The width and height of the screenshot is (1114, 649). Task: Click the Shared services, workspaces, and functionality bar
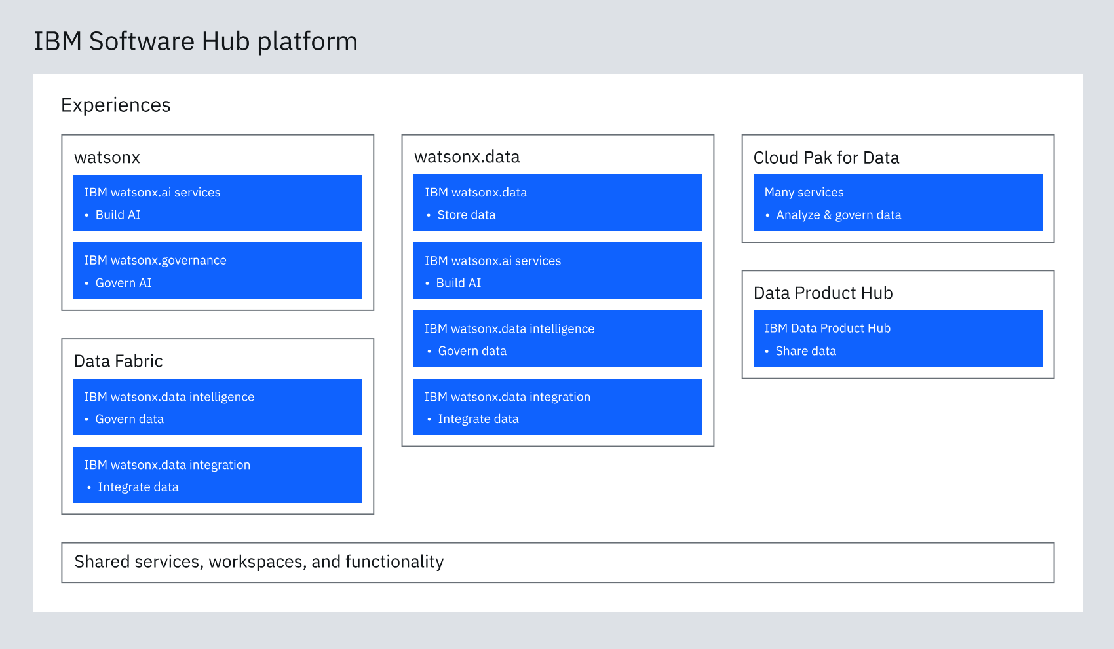[x=557, y=562]
